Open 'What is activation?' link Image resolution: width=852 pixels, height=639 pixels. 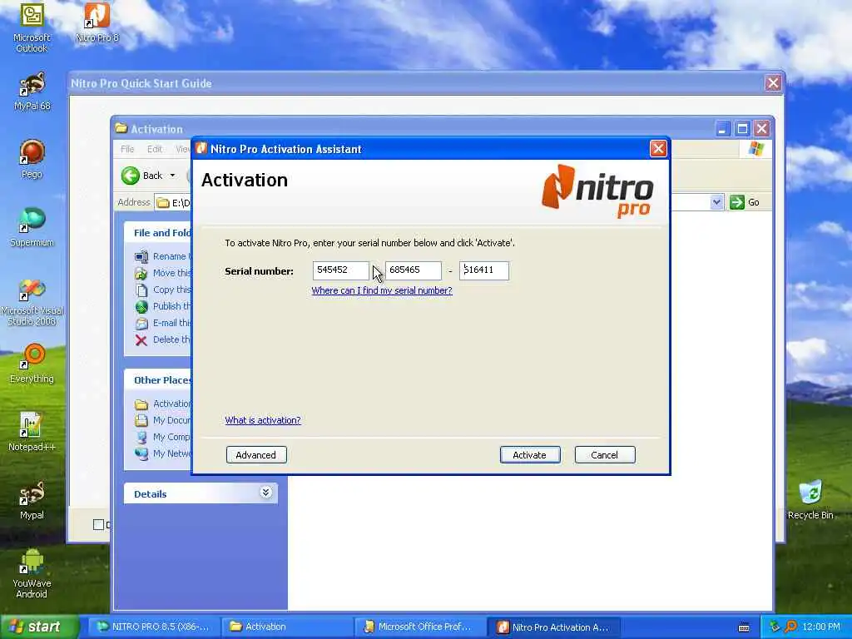[263, 420]
